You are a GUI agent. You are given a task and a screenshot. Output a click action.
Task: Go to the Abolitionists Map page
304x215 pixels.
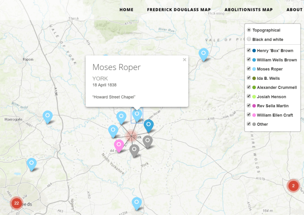[249, 10]
